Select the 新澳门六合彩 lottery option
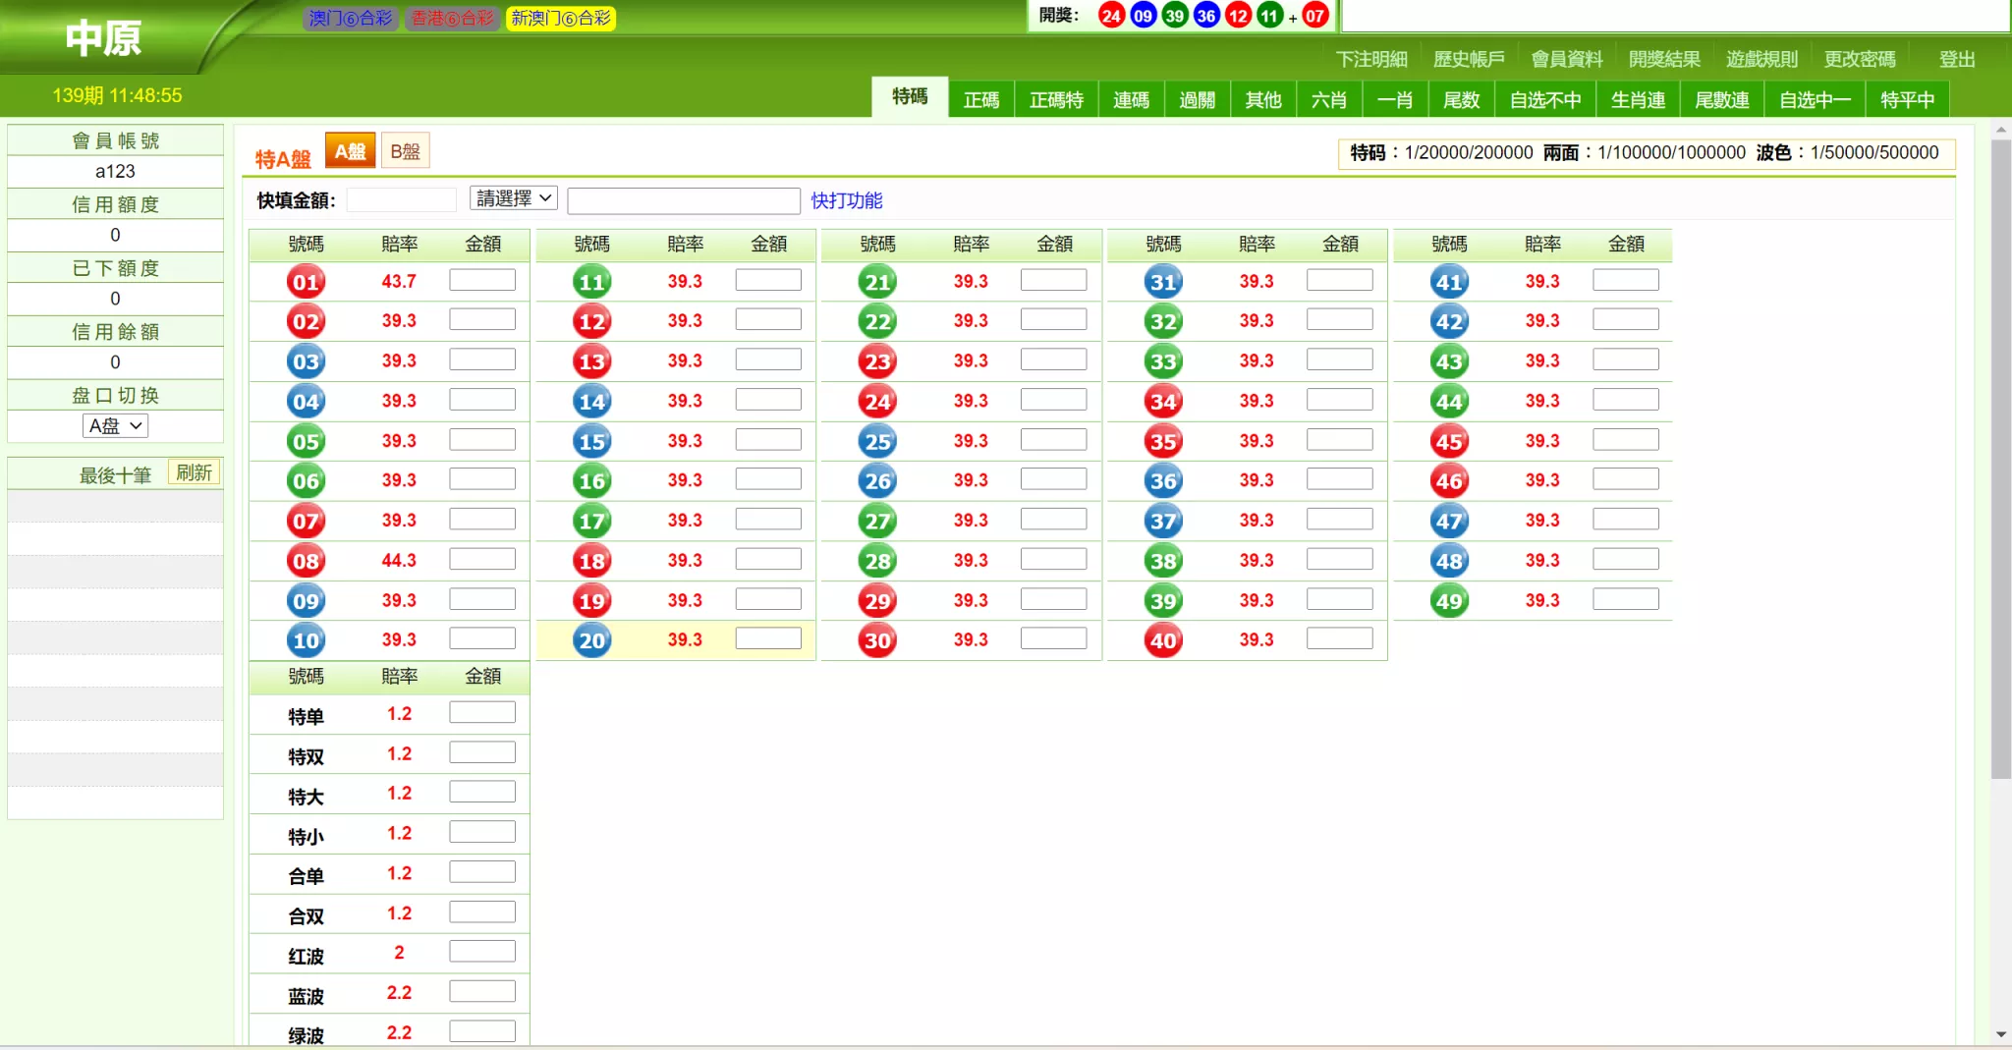This screenshot has height=1050, width=2012. pyautogui.click(x=561, y=18)
